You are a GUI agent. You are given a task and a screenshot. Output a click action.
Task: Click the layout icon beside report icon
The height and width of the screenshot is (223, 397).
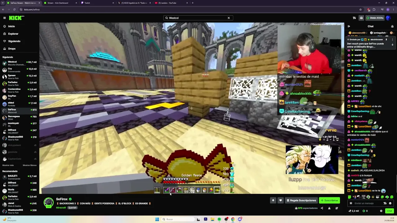click(x=337, y=208)
